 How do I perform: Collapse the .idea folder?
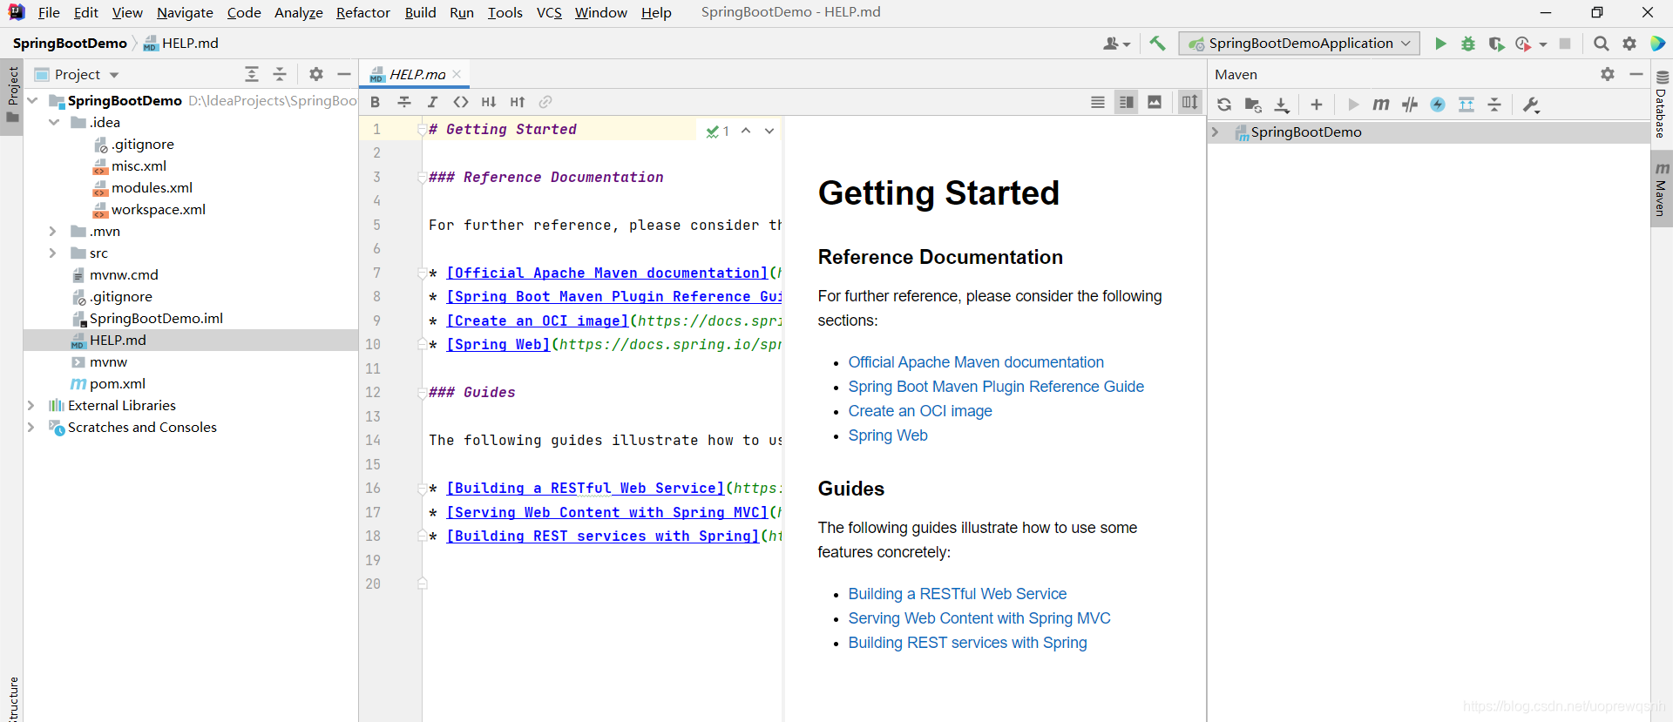click(54, 122)
